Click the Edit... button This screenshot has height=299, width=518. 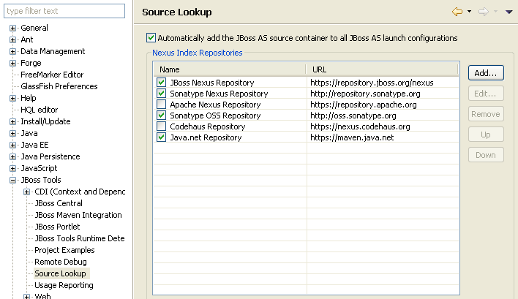(x=486, y=94)
